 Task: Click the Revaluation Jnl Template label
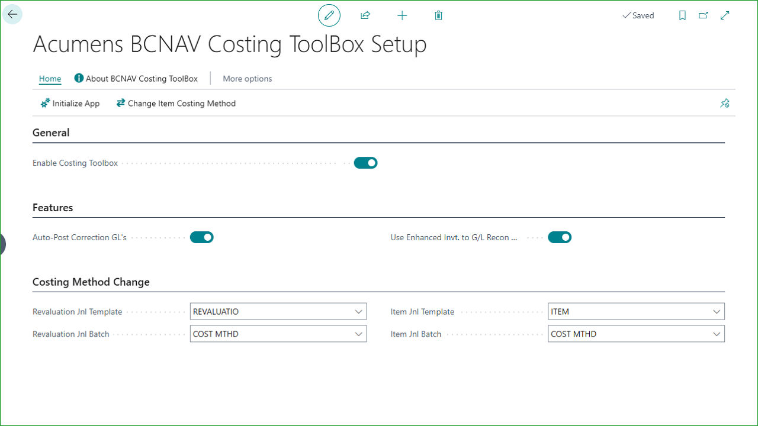[78, 312]
